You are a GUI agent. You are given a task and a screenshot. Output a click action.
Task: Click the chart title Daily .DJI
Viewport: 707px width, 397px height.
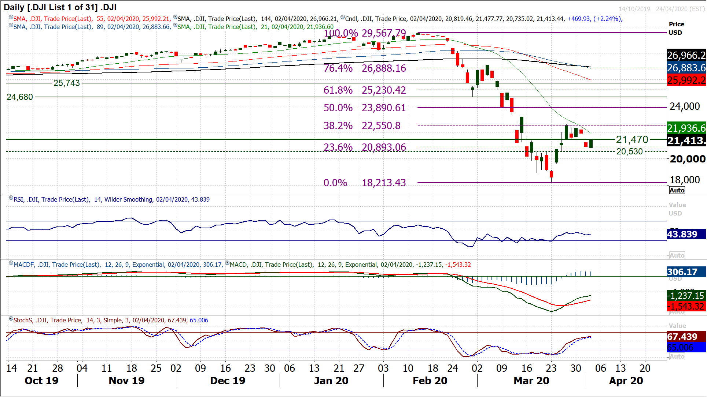tap(60, 7)
